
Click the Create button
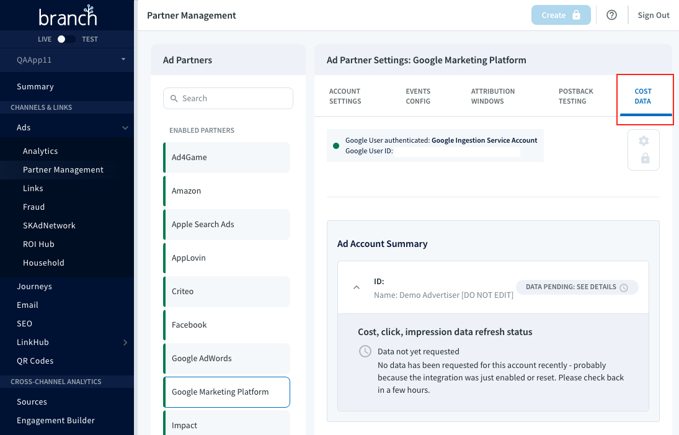coord(561,15)
